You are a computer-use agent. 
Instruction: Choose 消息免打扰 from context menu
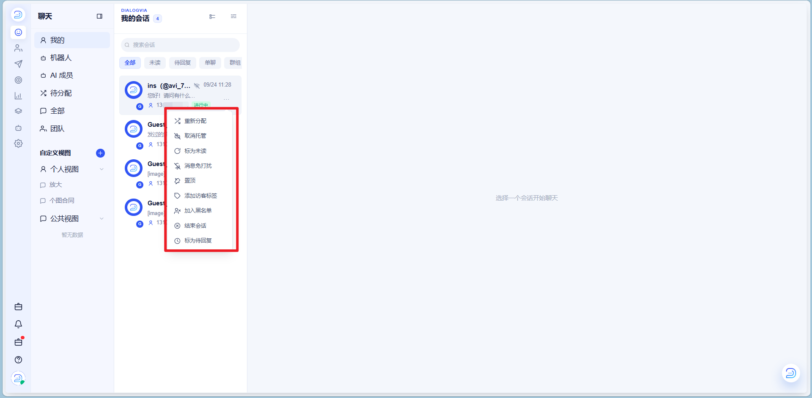[200, 166]
